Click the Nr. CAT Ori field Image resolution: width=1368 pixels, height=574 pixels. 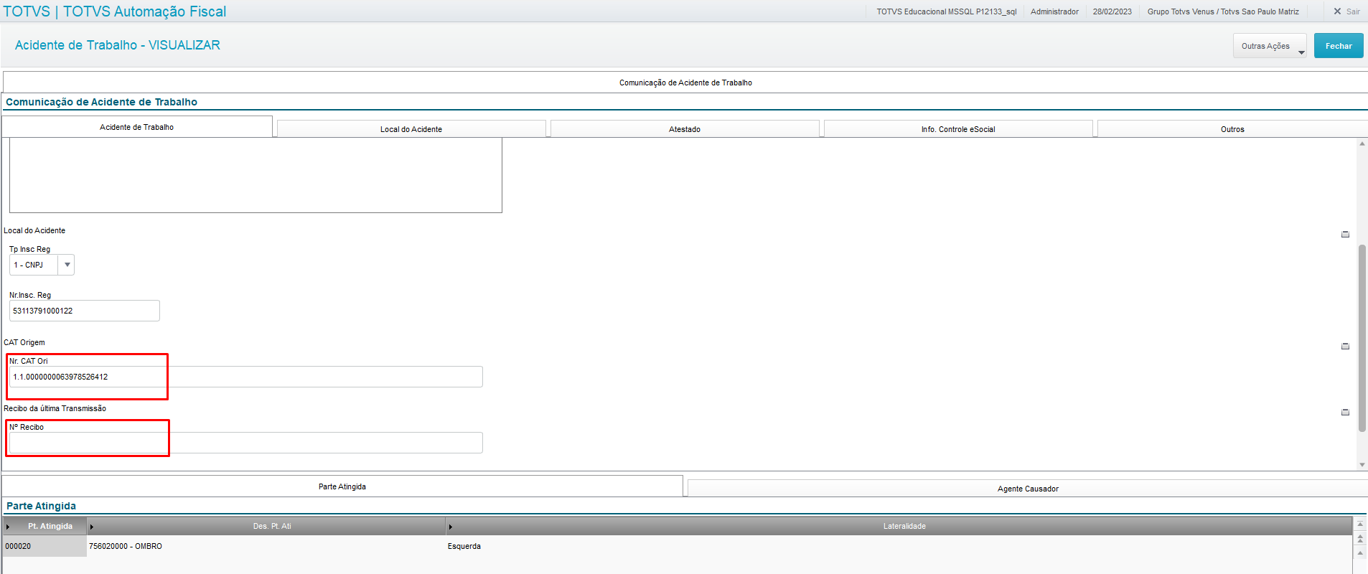click(246, 377)
